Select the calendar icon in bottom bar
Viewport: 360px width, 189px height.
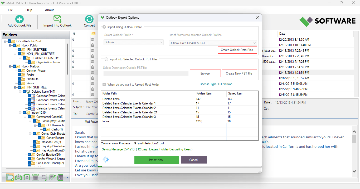pyautogui.click(x=35, y=177)
